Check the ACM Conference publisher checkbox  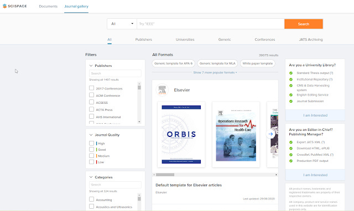[x=91, y=95]
